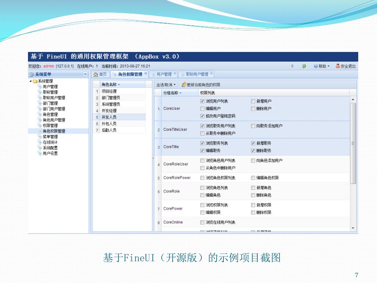Click the 帮助 help icon
This screenshot has width=377, height=283.
click(x=316, y=66)
